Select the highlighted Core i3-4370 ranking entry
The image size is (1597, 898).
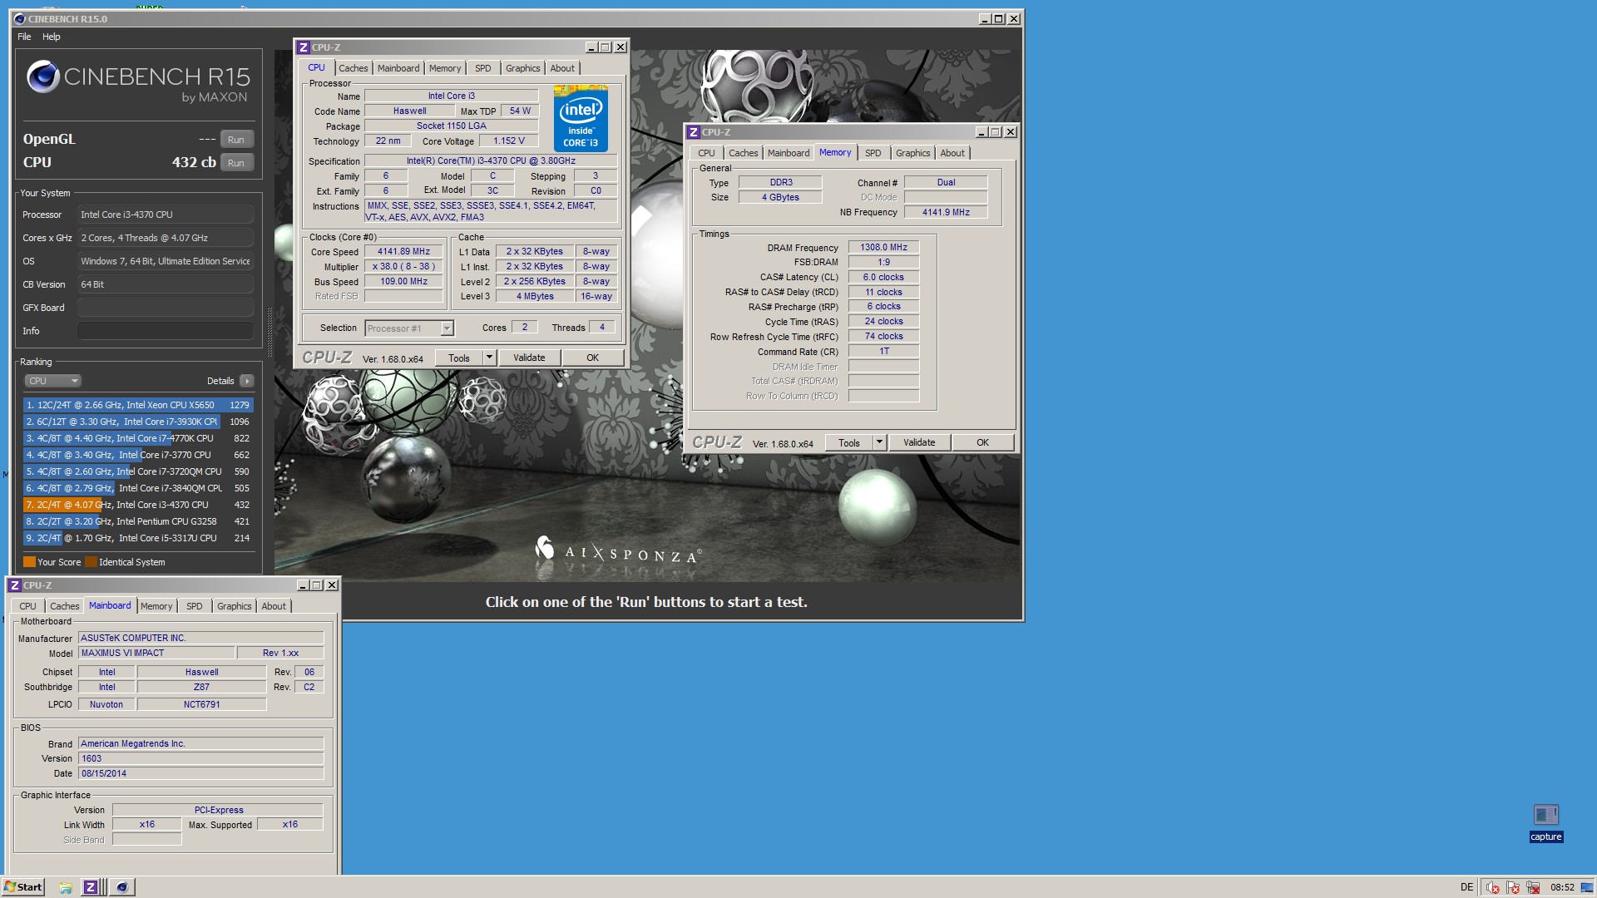138,505
